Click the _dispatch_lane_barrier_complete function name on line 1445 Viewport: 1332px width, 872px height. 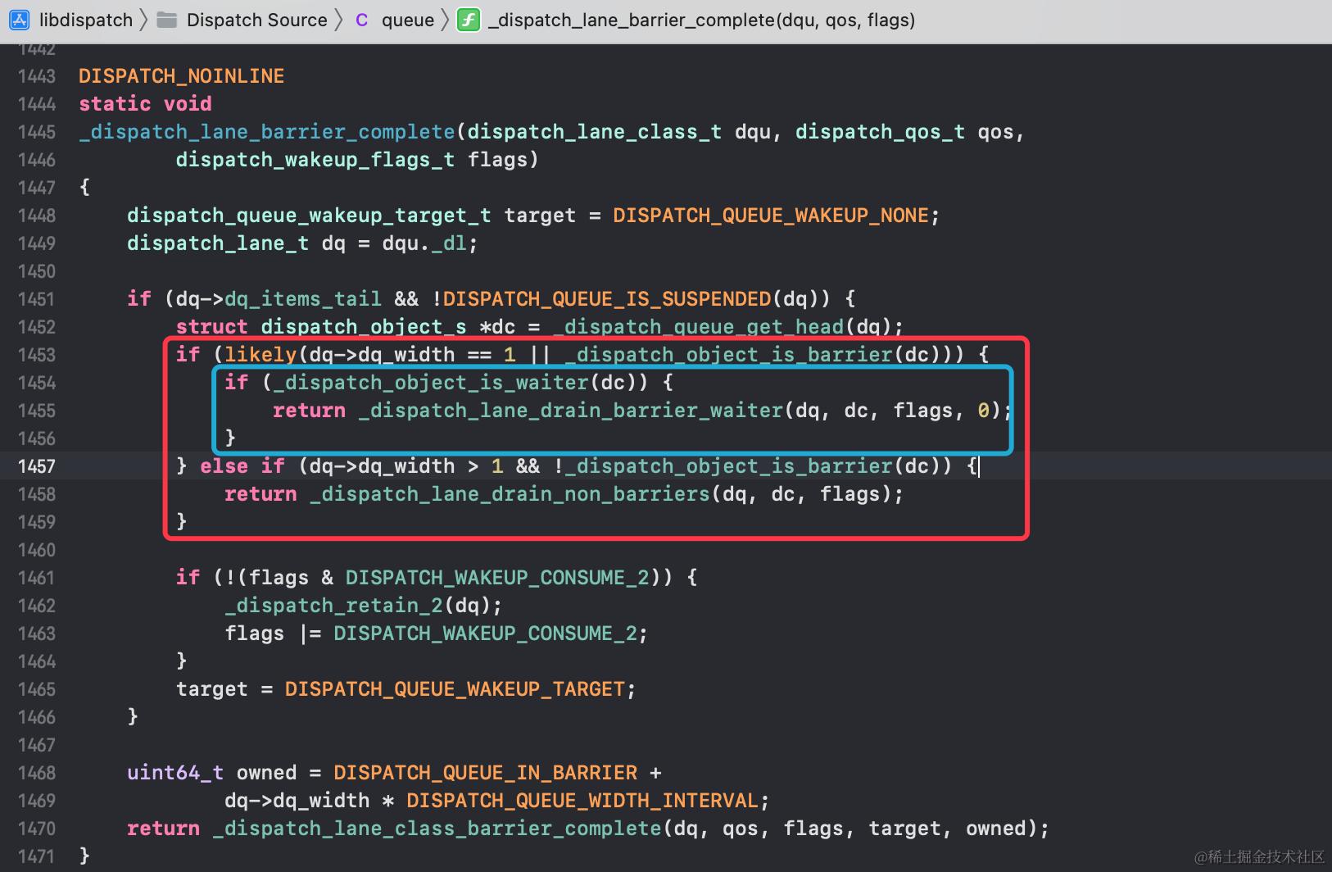coord(267,132)
